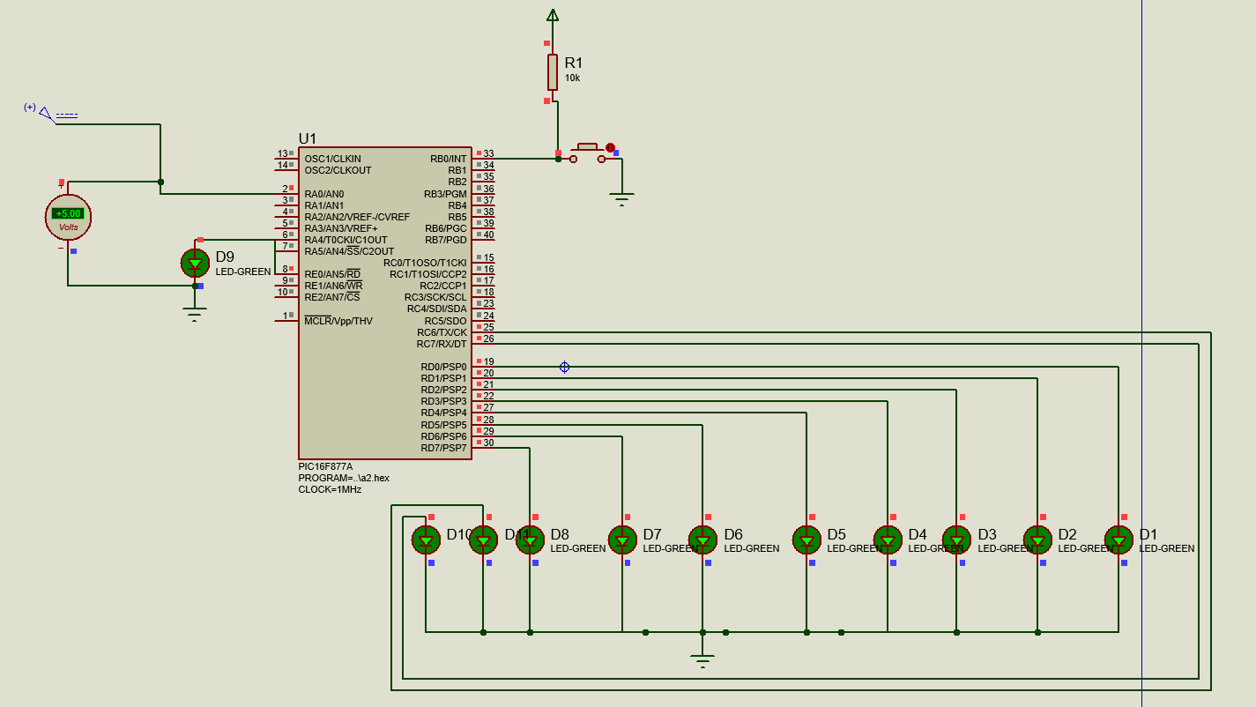The height and width of the screenshot is (707, 1256).
Task: Click the PIC16F877A chip body
Action: (x=384, y=302)
